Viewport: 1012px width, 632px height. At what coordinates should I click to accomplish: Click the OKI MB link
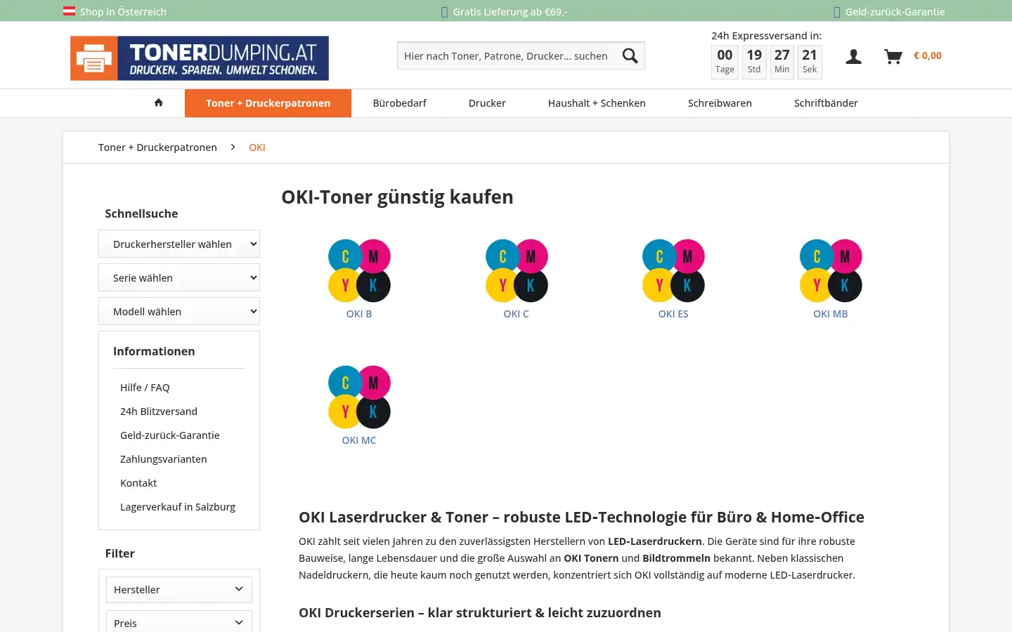[x=831, y=314]
